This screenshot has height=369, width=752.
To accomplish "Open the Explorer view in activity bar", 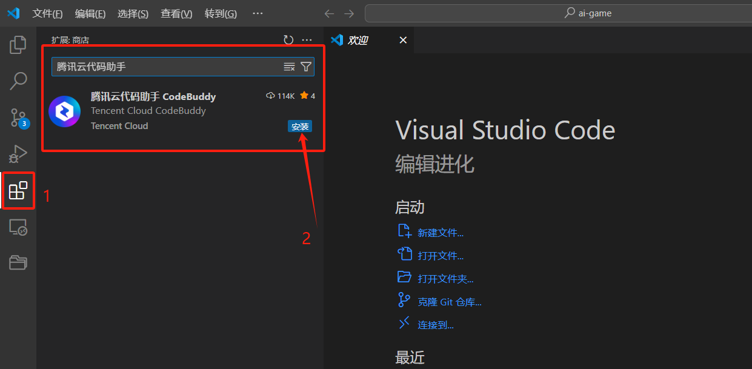I will [18, 44].
